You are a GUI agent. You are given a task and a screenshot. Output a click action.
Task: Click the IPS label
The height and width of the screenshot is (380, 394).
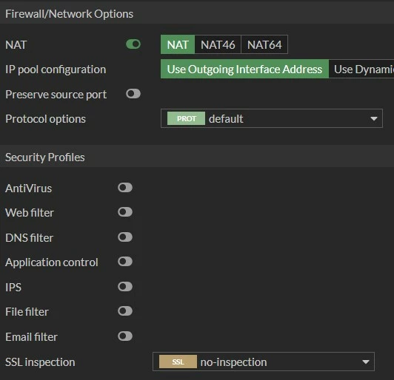13,288
